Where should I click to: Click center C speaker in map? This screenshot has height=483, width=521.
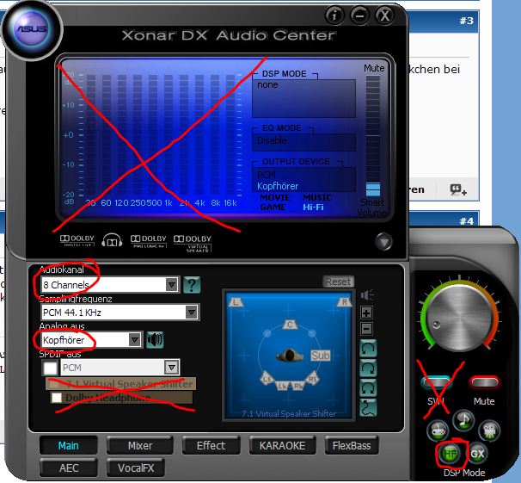pyautogui.click(x=290, y=325)
